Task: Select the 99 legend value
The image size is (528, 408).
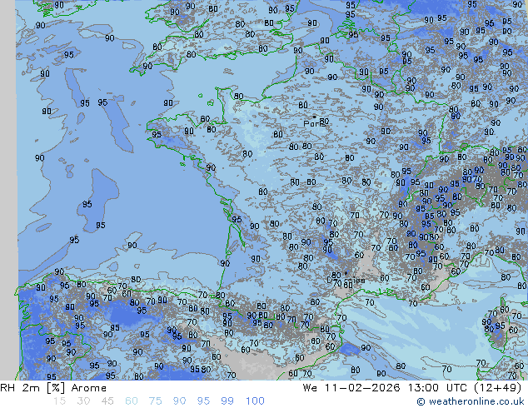Action: tap(227, 401)
